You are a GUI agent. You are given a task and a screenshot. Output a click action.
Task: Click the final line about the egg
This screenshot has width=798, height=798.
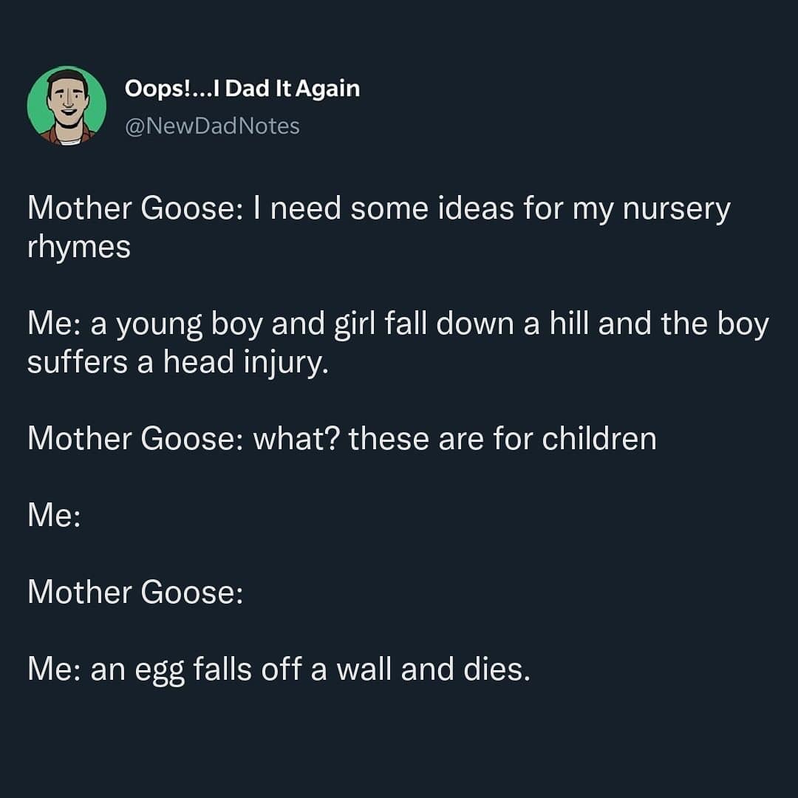pos(279,669)
